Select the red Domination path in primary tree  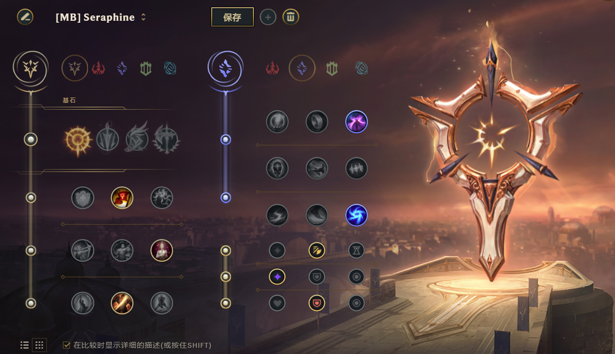(99, 68)
